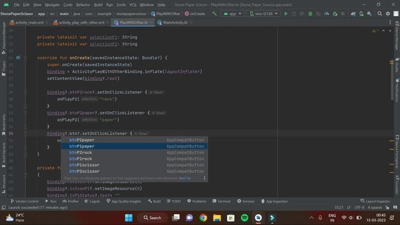Image resolution: width=400 pixels, height=225 pixels.
Task: Open Search Everywhere magnifier icon
Action: click(x=379, y=14)
